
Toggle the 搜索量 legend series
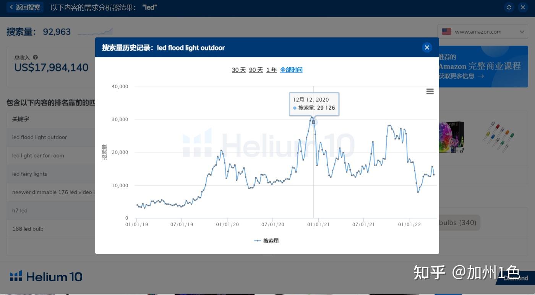click(267, 241)
